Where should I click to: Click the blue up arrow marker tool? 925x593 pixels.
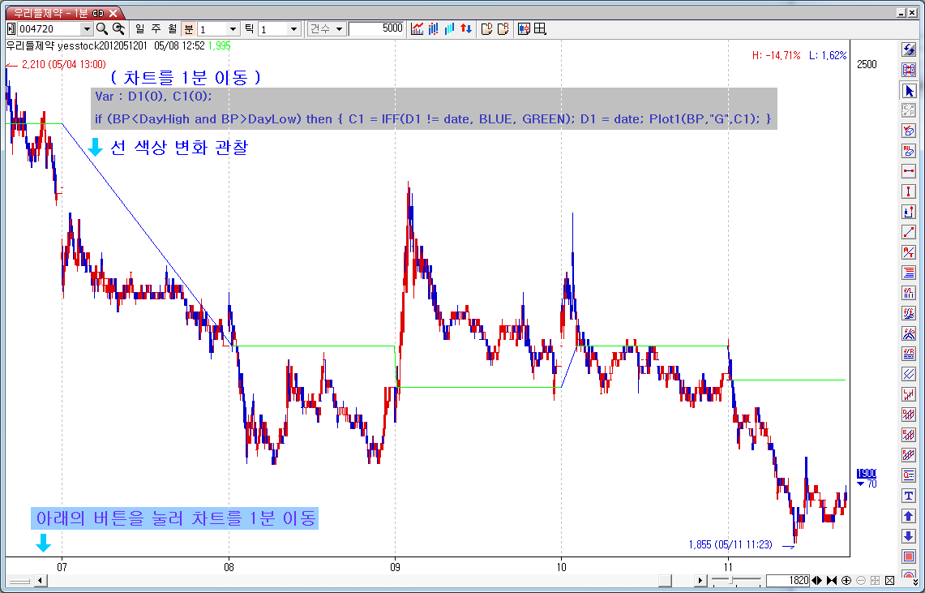[909, 516]
